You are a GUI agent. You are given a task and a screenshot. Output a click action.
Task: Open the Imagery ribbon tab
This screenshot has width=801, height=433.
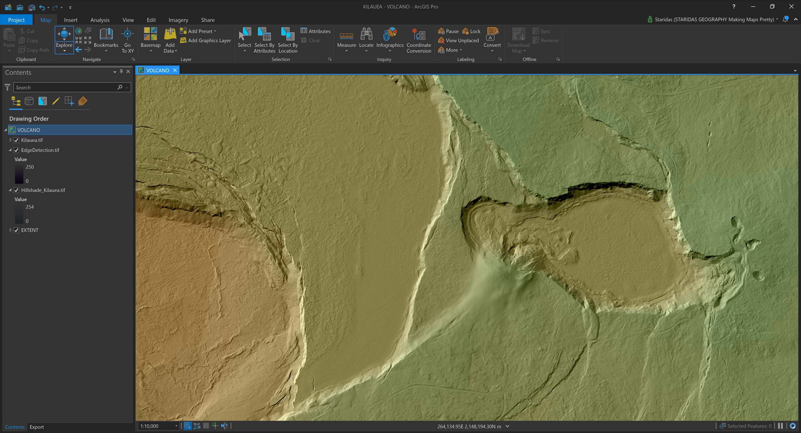(178, 20)
